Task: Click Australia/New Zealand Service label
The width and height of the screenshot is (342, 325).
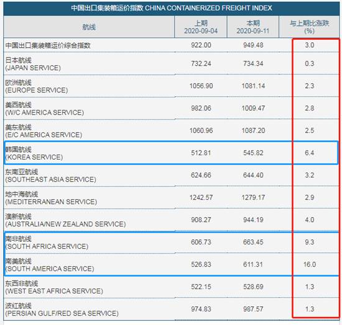Action: click(65, 220)
